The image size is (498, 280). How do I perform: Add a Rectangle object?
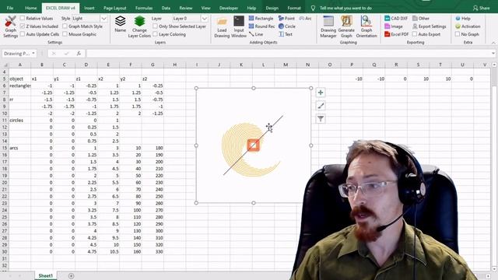click(x=261, y=19)
